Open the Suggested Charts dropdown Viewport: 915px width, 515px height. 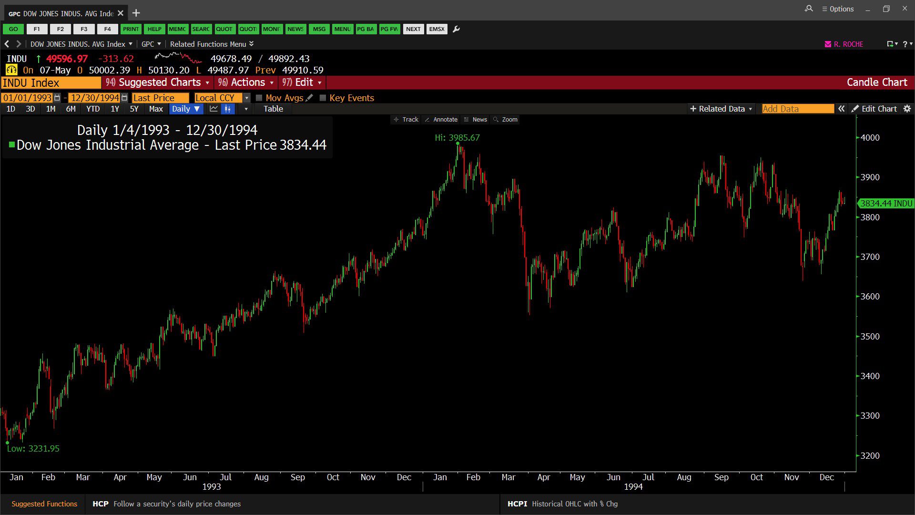pos(158,82)
